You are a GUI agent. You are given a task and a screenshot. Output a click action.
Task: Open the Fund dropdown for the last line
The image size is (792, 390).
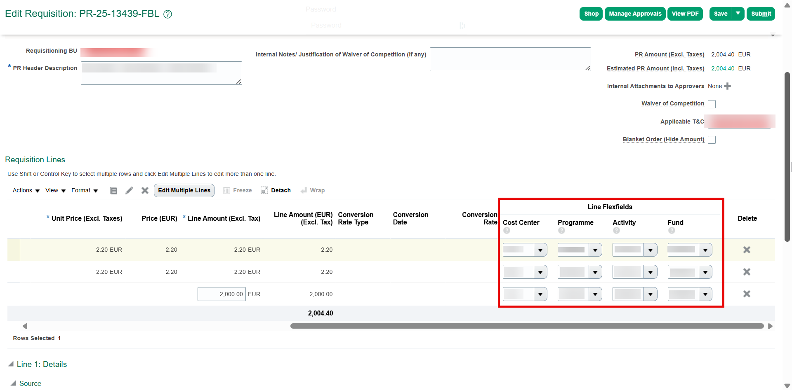tap(706, 294)
